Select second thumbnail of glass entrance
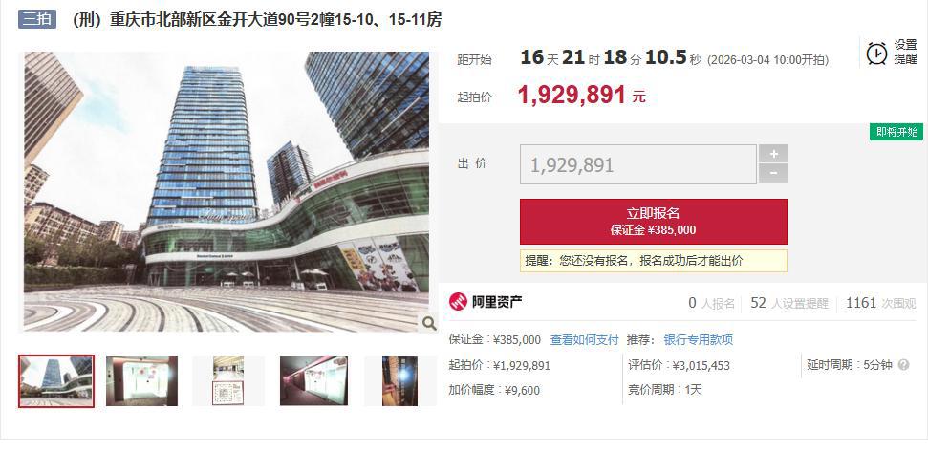Viewport: 928px width, 452px height. [x=142, y=381]
